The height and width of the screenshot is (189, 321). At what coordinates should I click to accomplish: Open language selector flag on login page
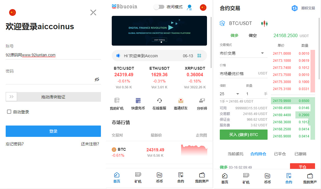point(13,12)
